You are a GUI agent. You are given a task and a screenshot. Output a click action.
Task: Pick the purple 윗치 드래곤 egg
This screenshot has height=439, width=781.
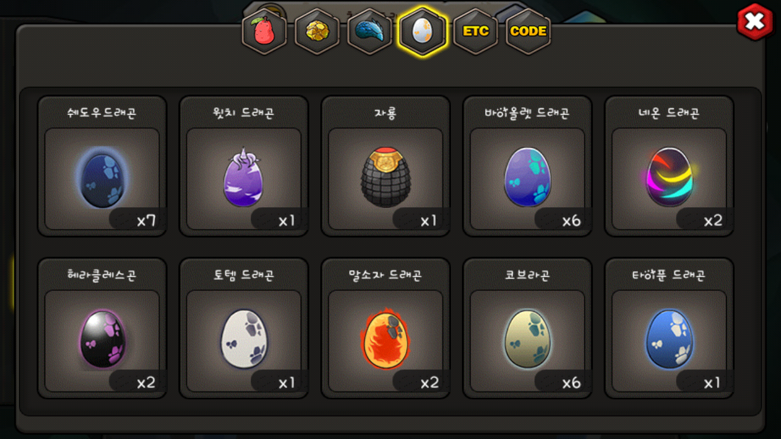click(x=243, y=177)
